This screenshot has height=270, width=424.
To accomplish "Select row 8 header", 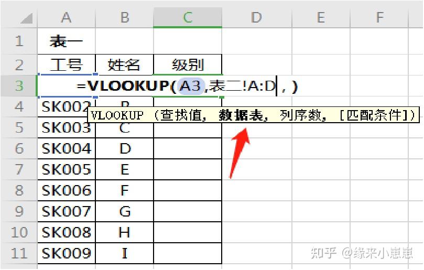I will point(19,190).
